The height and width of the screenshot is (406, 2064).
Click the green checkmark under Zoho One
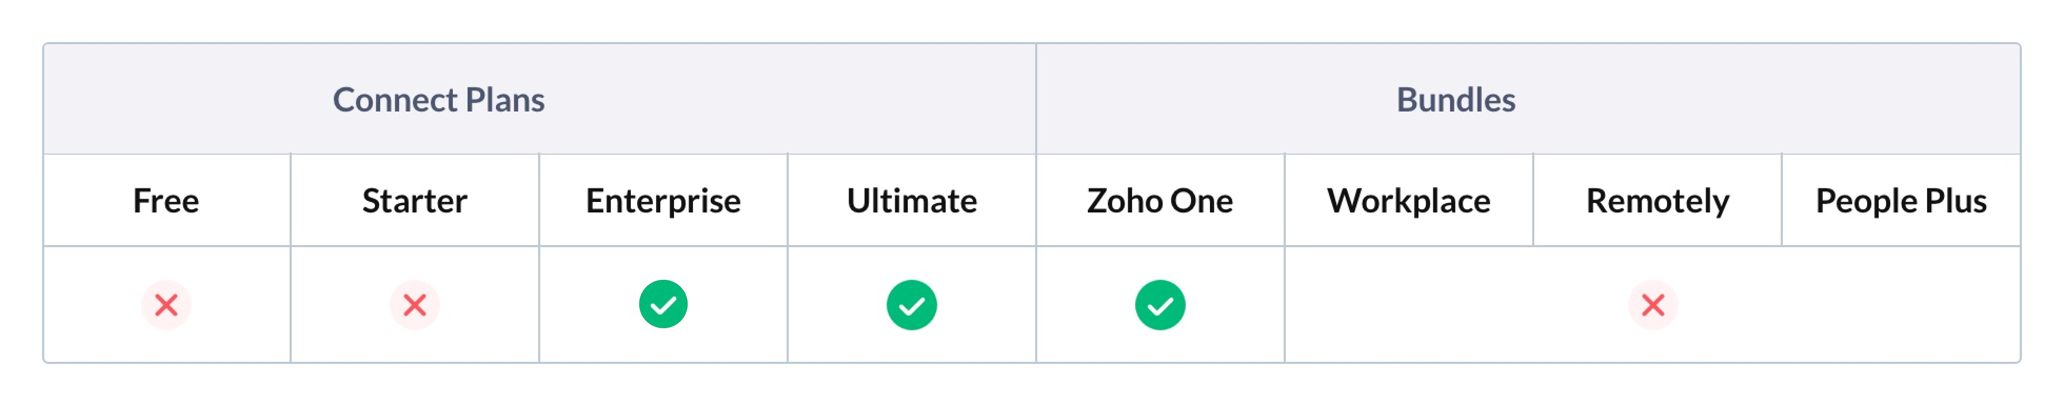[1159, 305]
